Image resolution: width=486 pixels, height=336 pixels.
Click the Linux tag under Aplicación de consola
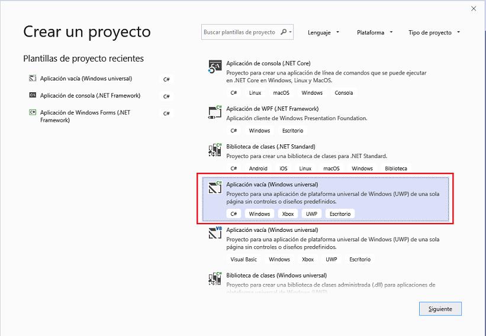(255, 93)
